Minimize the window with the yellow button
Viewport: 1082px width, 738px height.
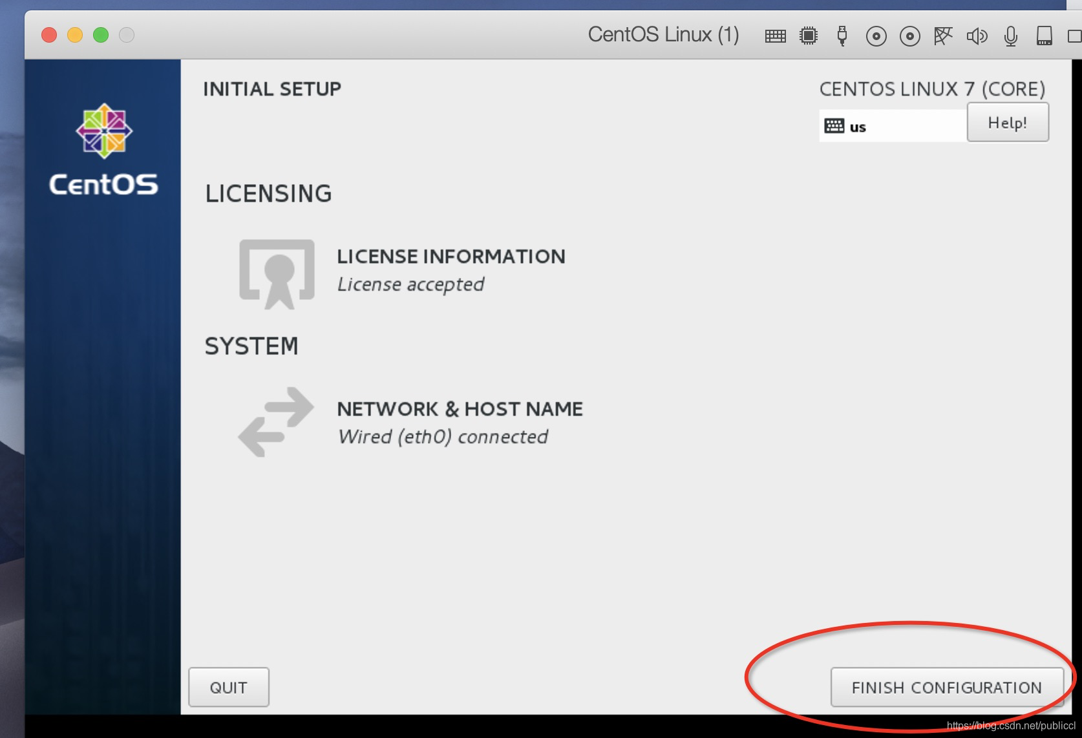click(x=75, y=35)
